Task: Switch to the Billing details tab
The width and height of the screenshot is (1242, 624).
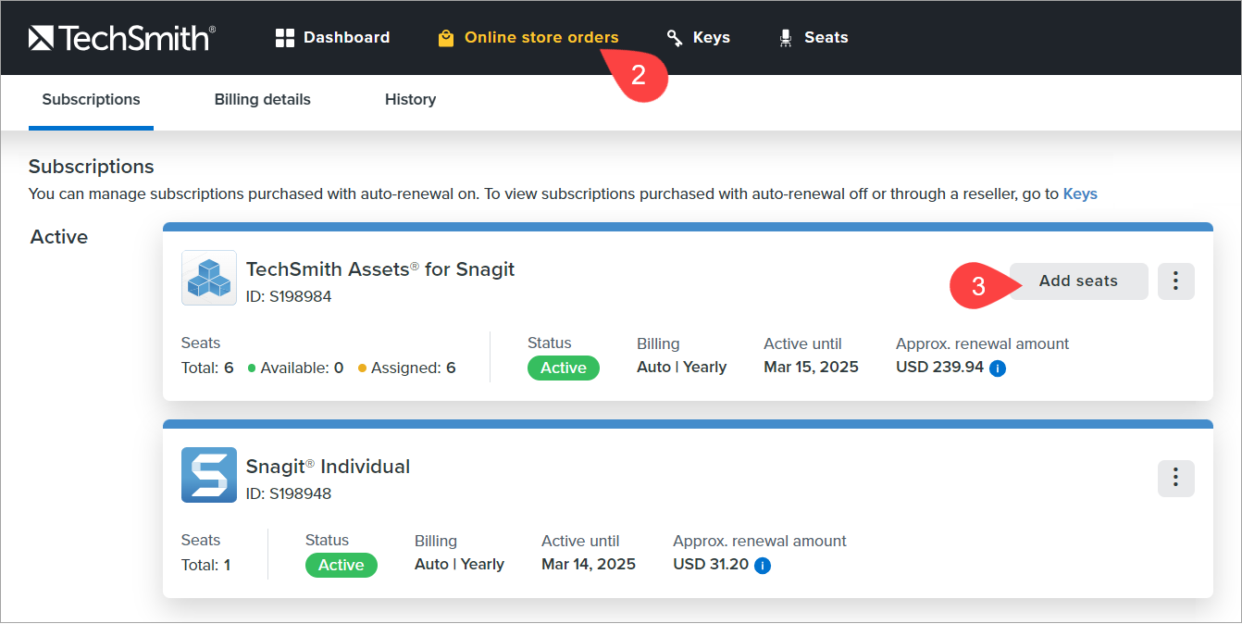Action: click(263, 100)
